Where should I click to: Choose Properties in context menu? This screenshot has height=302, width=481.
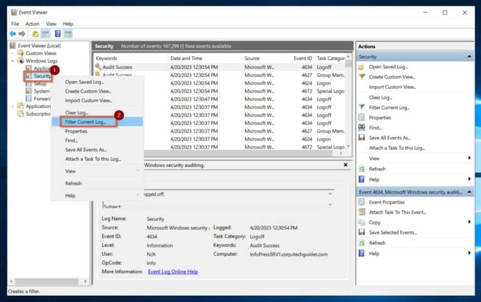[97, 131]
